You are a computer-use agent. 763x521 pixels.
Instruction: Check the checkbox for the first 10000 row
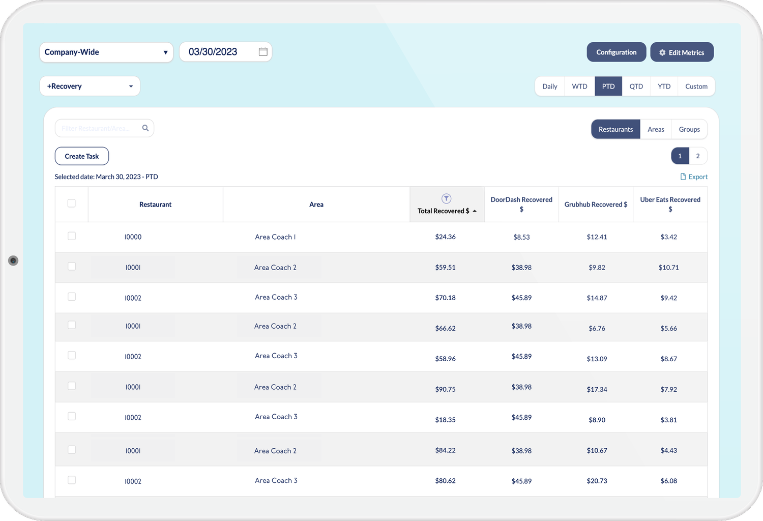coord(71,236)
